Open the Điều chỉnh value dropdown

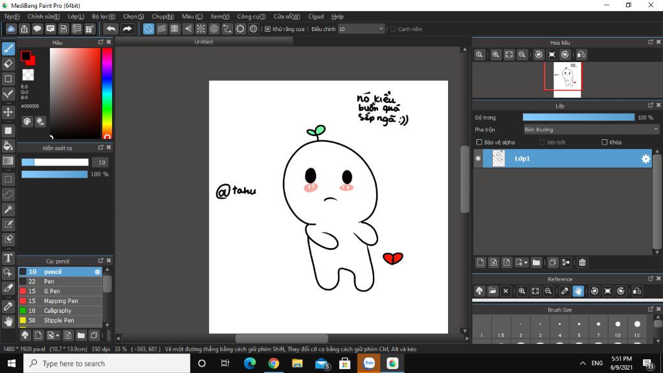tap(361, 28)
